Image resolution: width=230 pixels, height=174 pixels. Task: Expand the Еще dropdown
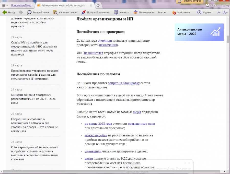point(162,12)
